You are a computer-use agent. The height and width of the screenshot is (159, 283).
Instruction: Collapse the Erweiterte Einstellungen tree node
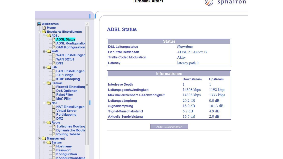pyautogui.click(x=39, y=32)
